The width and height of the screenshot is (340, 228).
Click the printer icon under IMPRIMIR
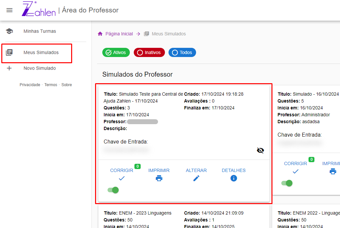159,178
